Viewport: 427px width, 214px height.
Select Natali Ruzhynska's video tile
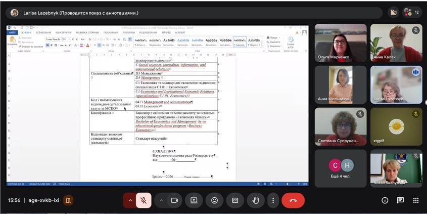396,168
